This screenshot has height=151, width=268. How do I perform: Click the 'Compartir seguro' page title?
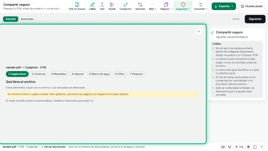click(16, 5)
